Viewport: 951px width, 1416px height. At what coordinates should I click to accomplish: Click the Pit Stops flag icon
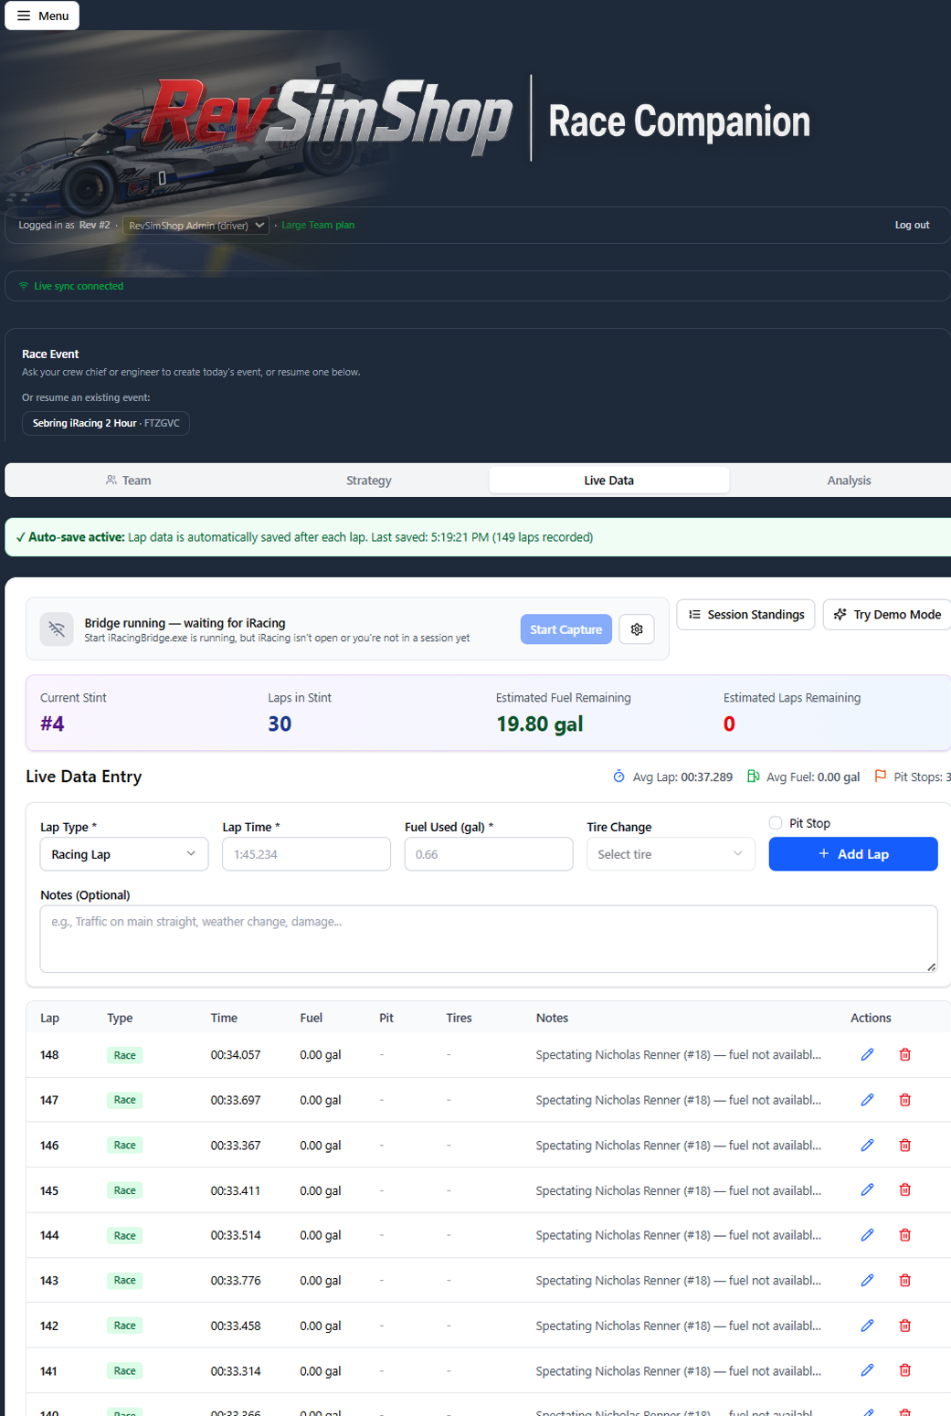point(880,777)
